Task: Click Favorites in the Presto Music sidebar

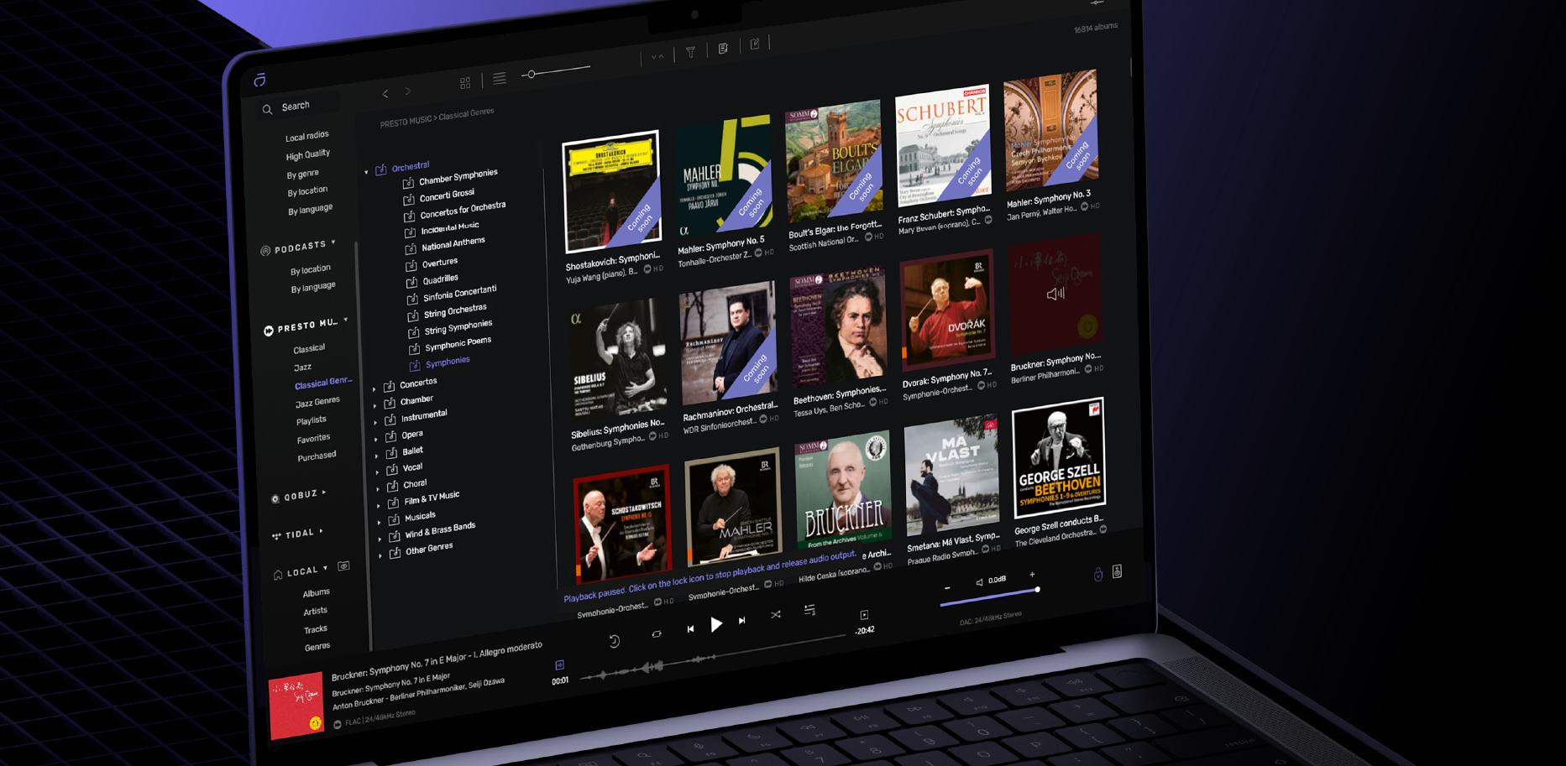Action: coord(313,437)
